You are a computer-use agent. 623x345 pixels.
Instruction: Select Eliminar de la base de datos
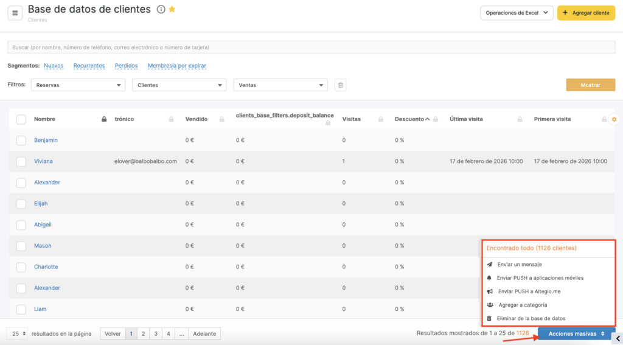point(531,319)
